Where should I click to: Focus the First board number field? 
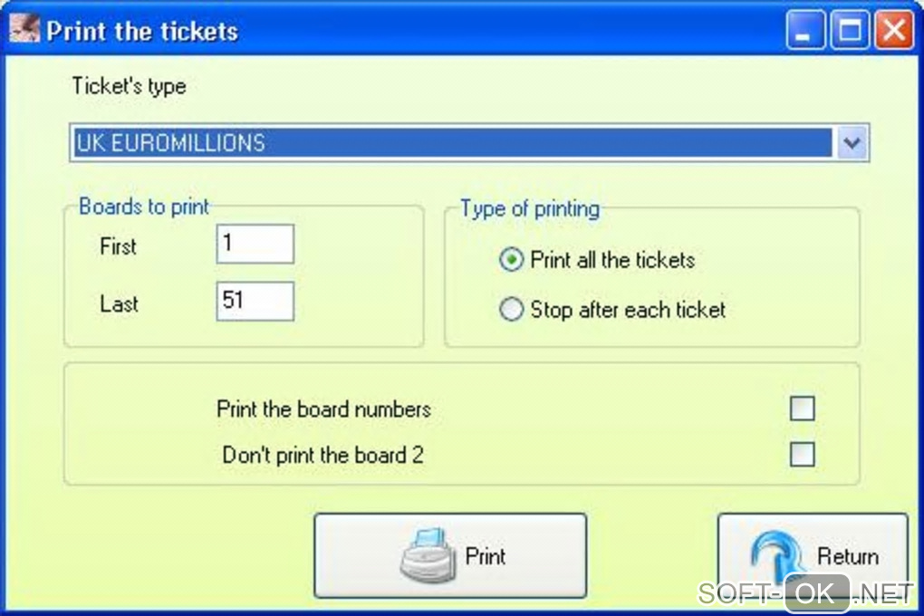(255, 245)
